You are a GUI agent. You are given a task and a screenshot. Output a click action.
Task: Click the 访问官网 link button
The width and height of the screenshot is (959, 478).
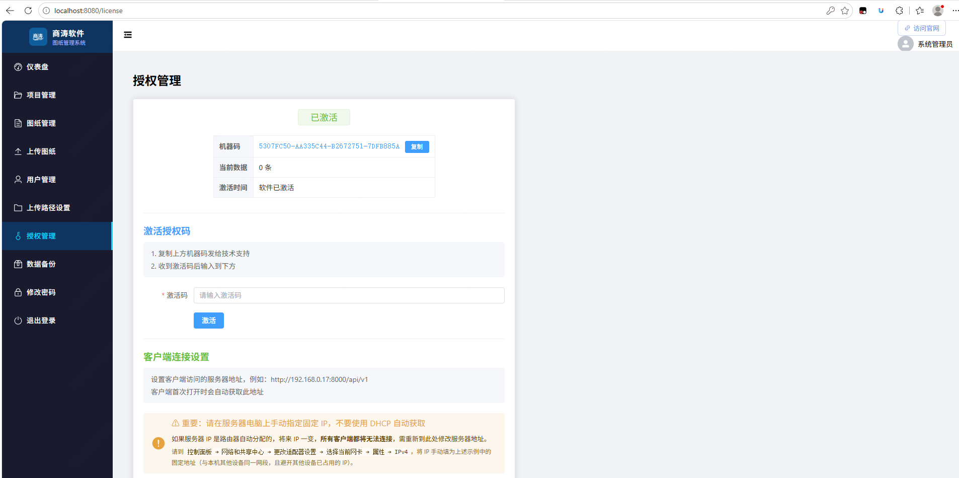[x=922, y=28]
